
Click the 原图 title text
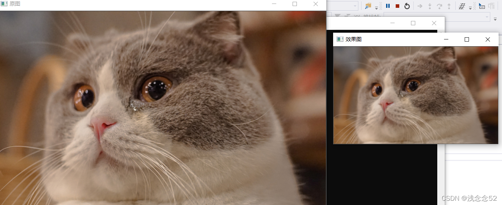(15, 4)
